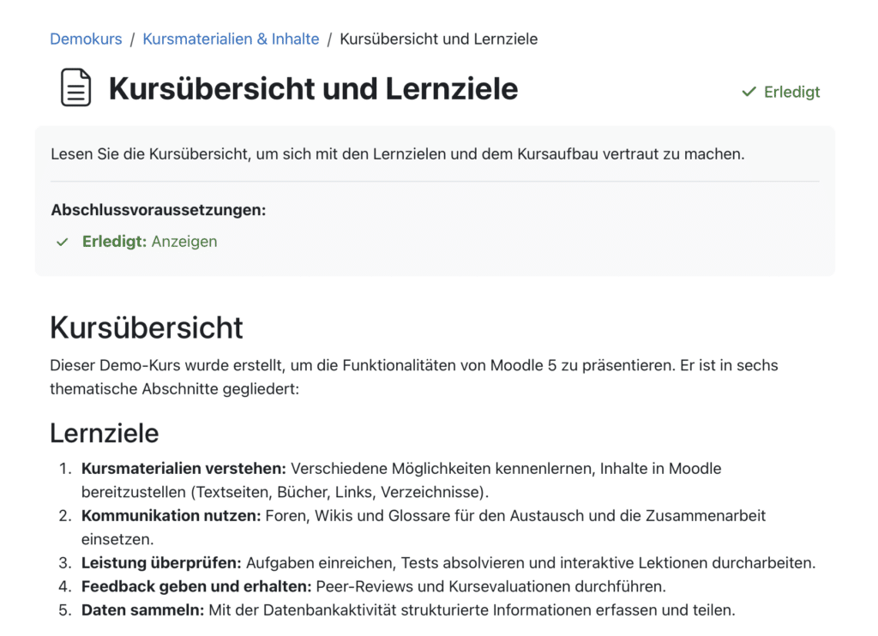
Task: Click the green checkmark before 'Erledigt: Anzeigen'
Action: (x=63, y=243)
